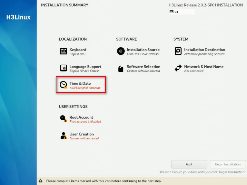The image size is (247, 185).
Task: Click 'Automatic partitioning selected' text
Action: coord(204,54)
